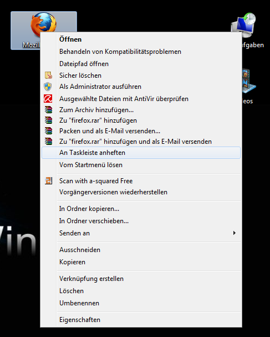Click the secure delete icon beside Sicher löschen
The width and height of the screenshot is (270, 337).
point(48,76)
